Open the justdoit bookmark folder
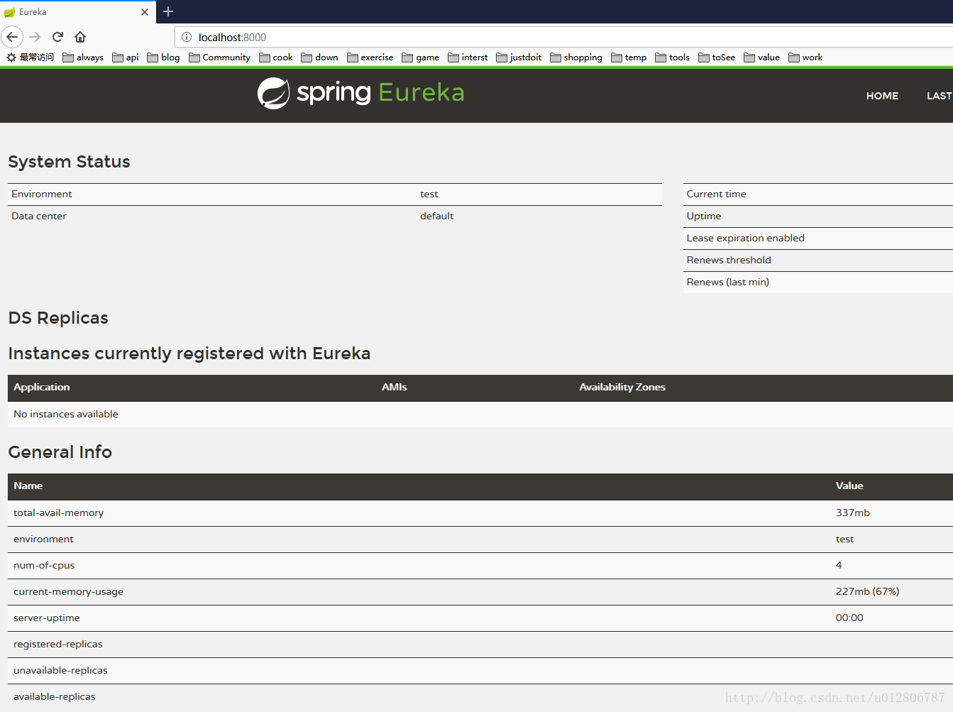Screen dimensions: 953x712 tap(519, 57)
